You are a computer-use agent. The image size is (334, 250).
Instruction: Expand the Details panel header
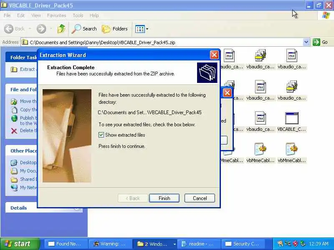click(x=44, y=207)
